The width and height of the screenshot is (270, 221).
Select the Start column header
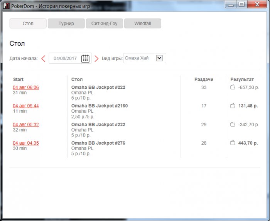point(18,79)
